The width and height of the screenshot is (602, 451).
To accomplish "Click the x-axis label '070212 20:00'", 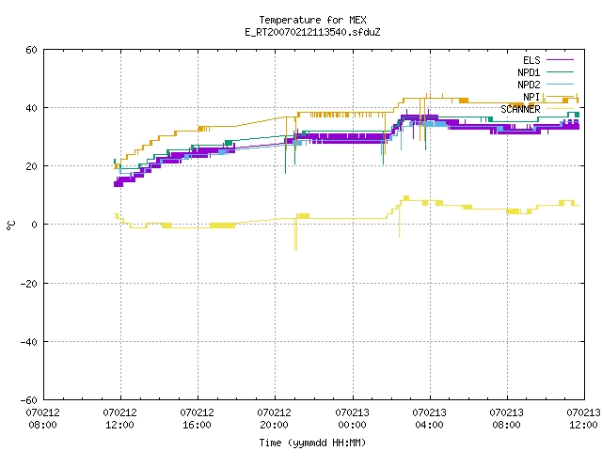I will coord(274,419).
